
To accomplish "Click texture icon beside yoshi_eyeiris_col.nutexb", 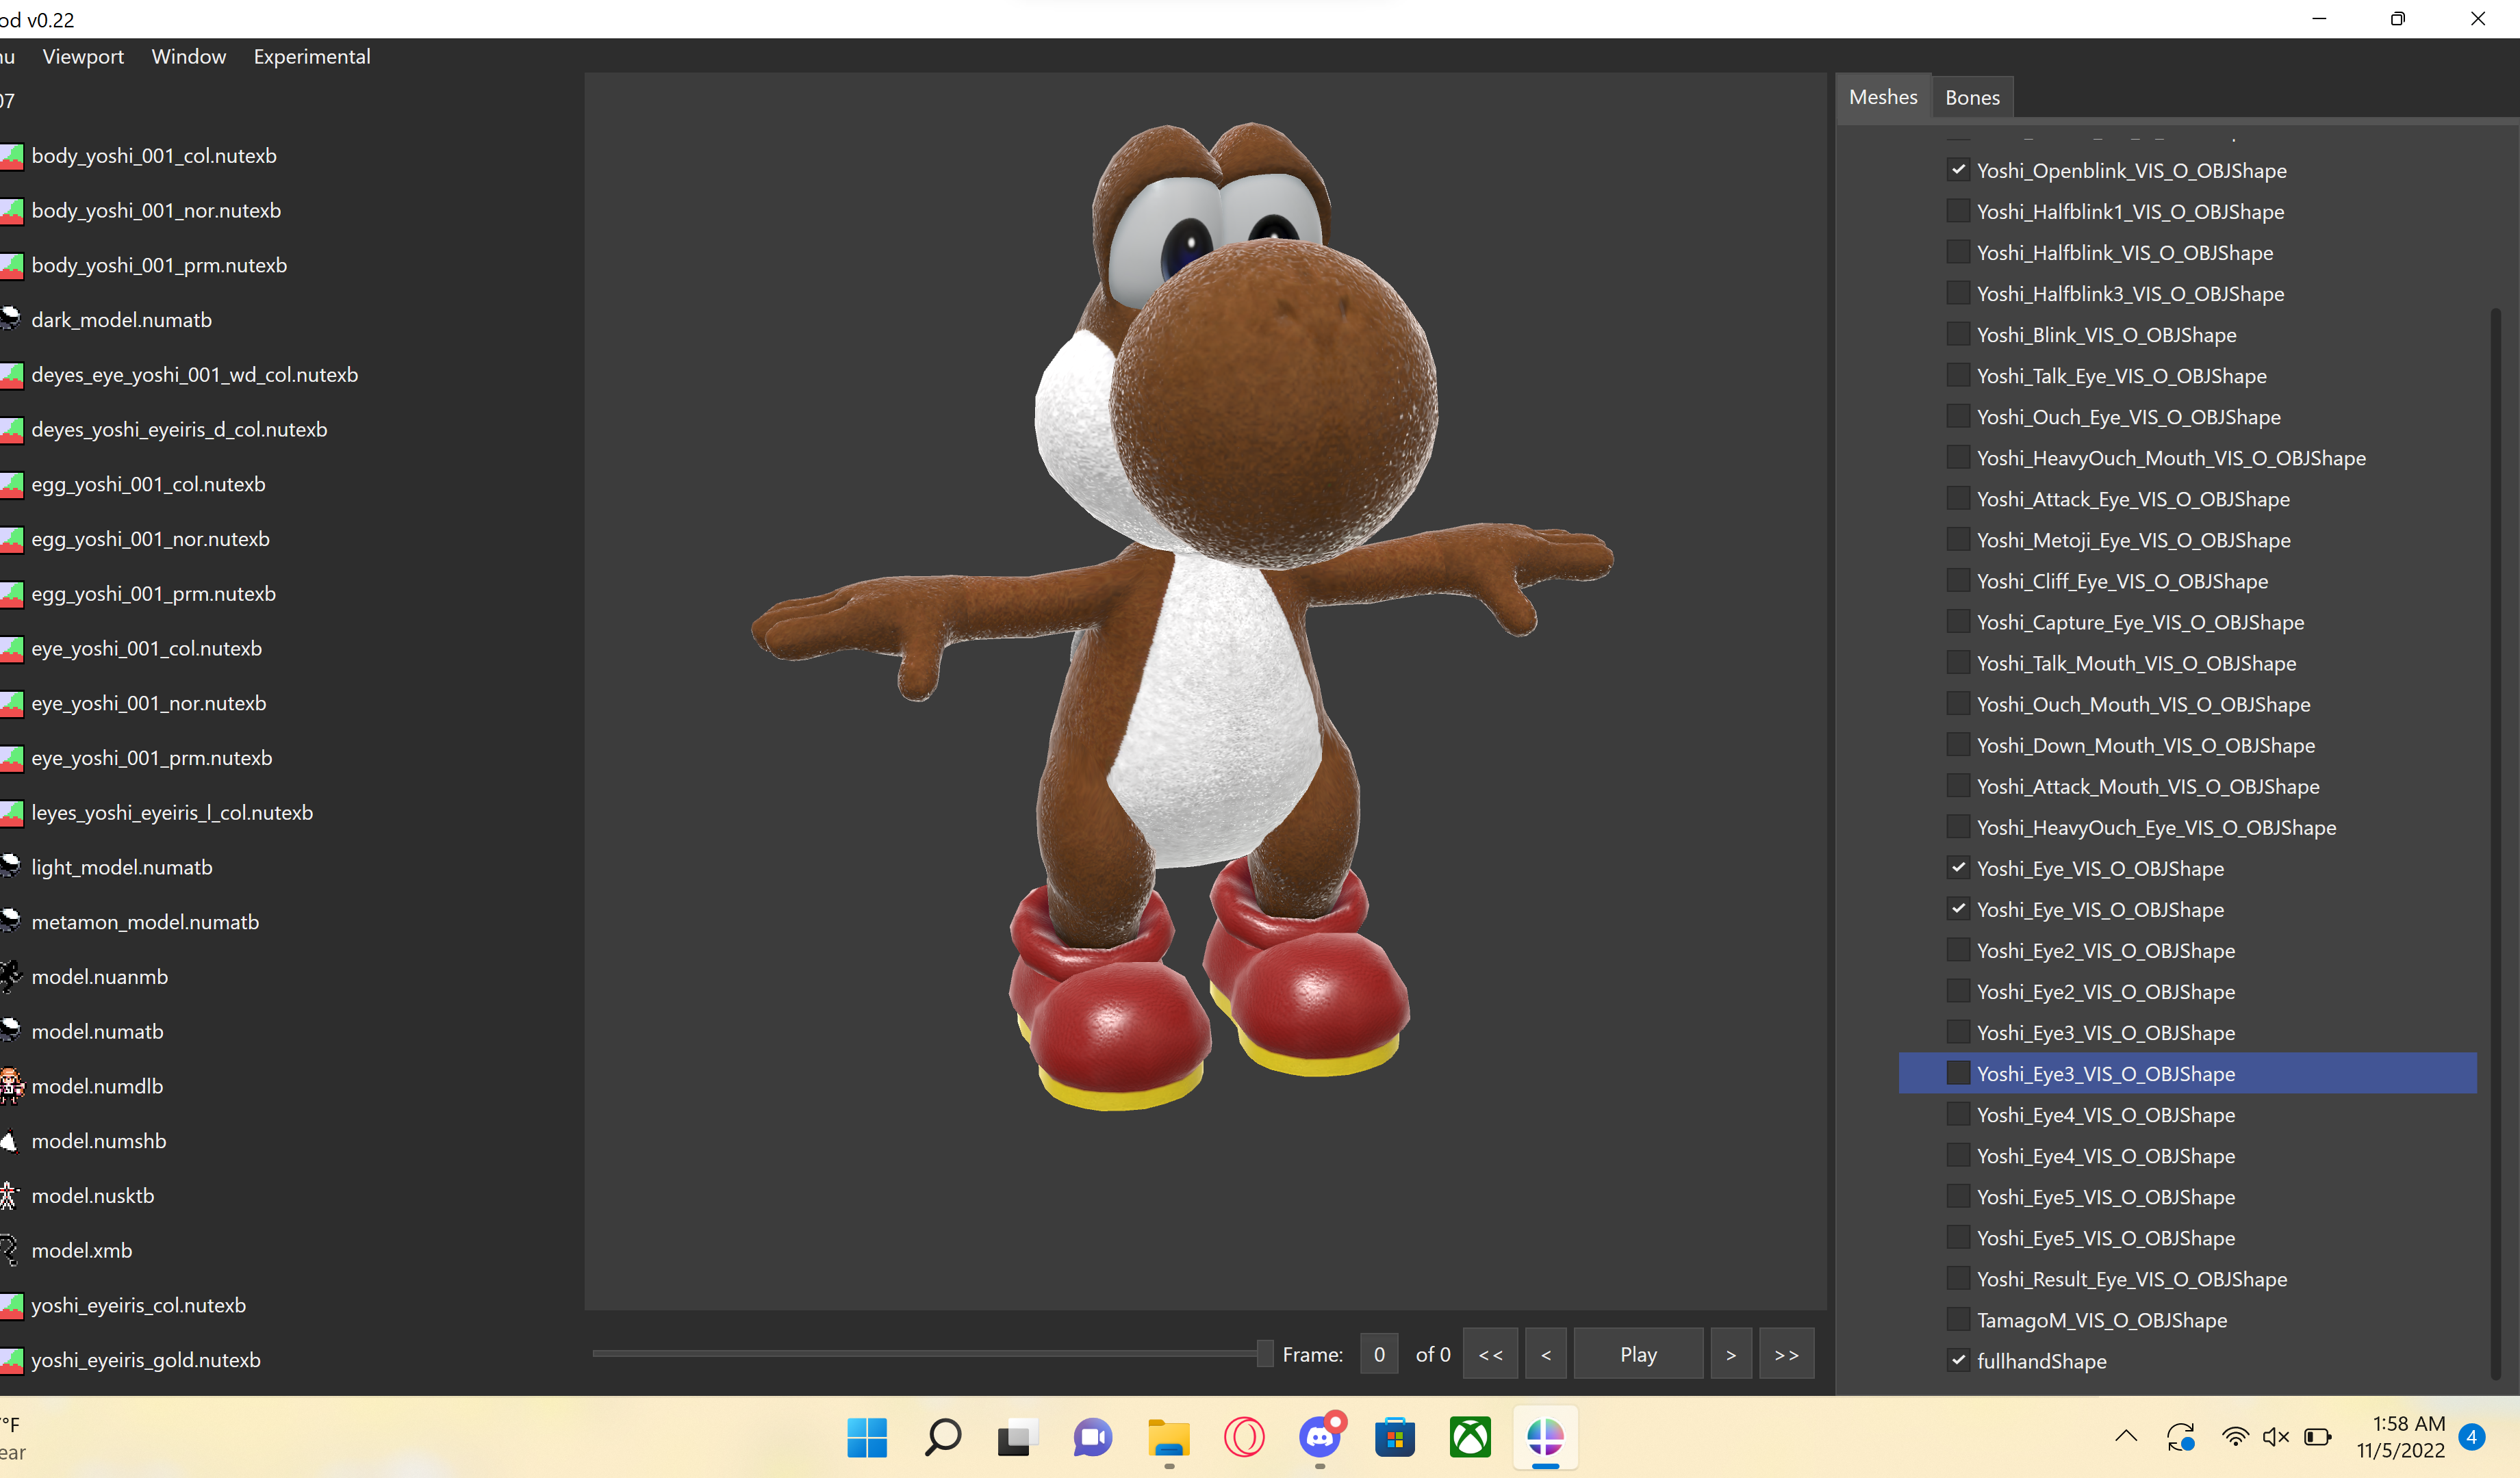I will [x=11, y=1305].
